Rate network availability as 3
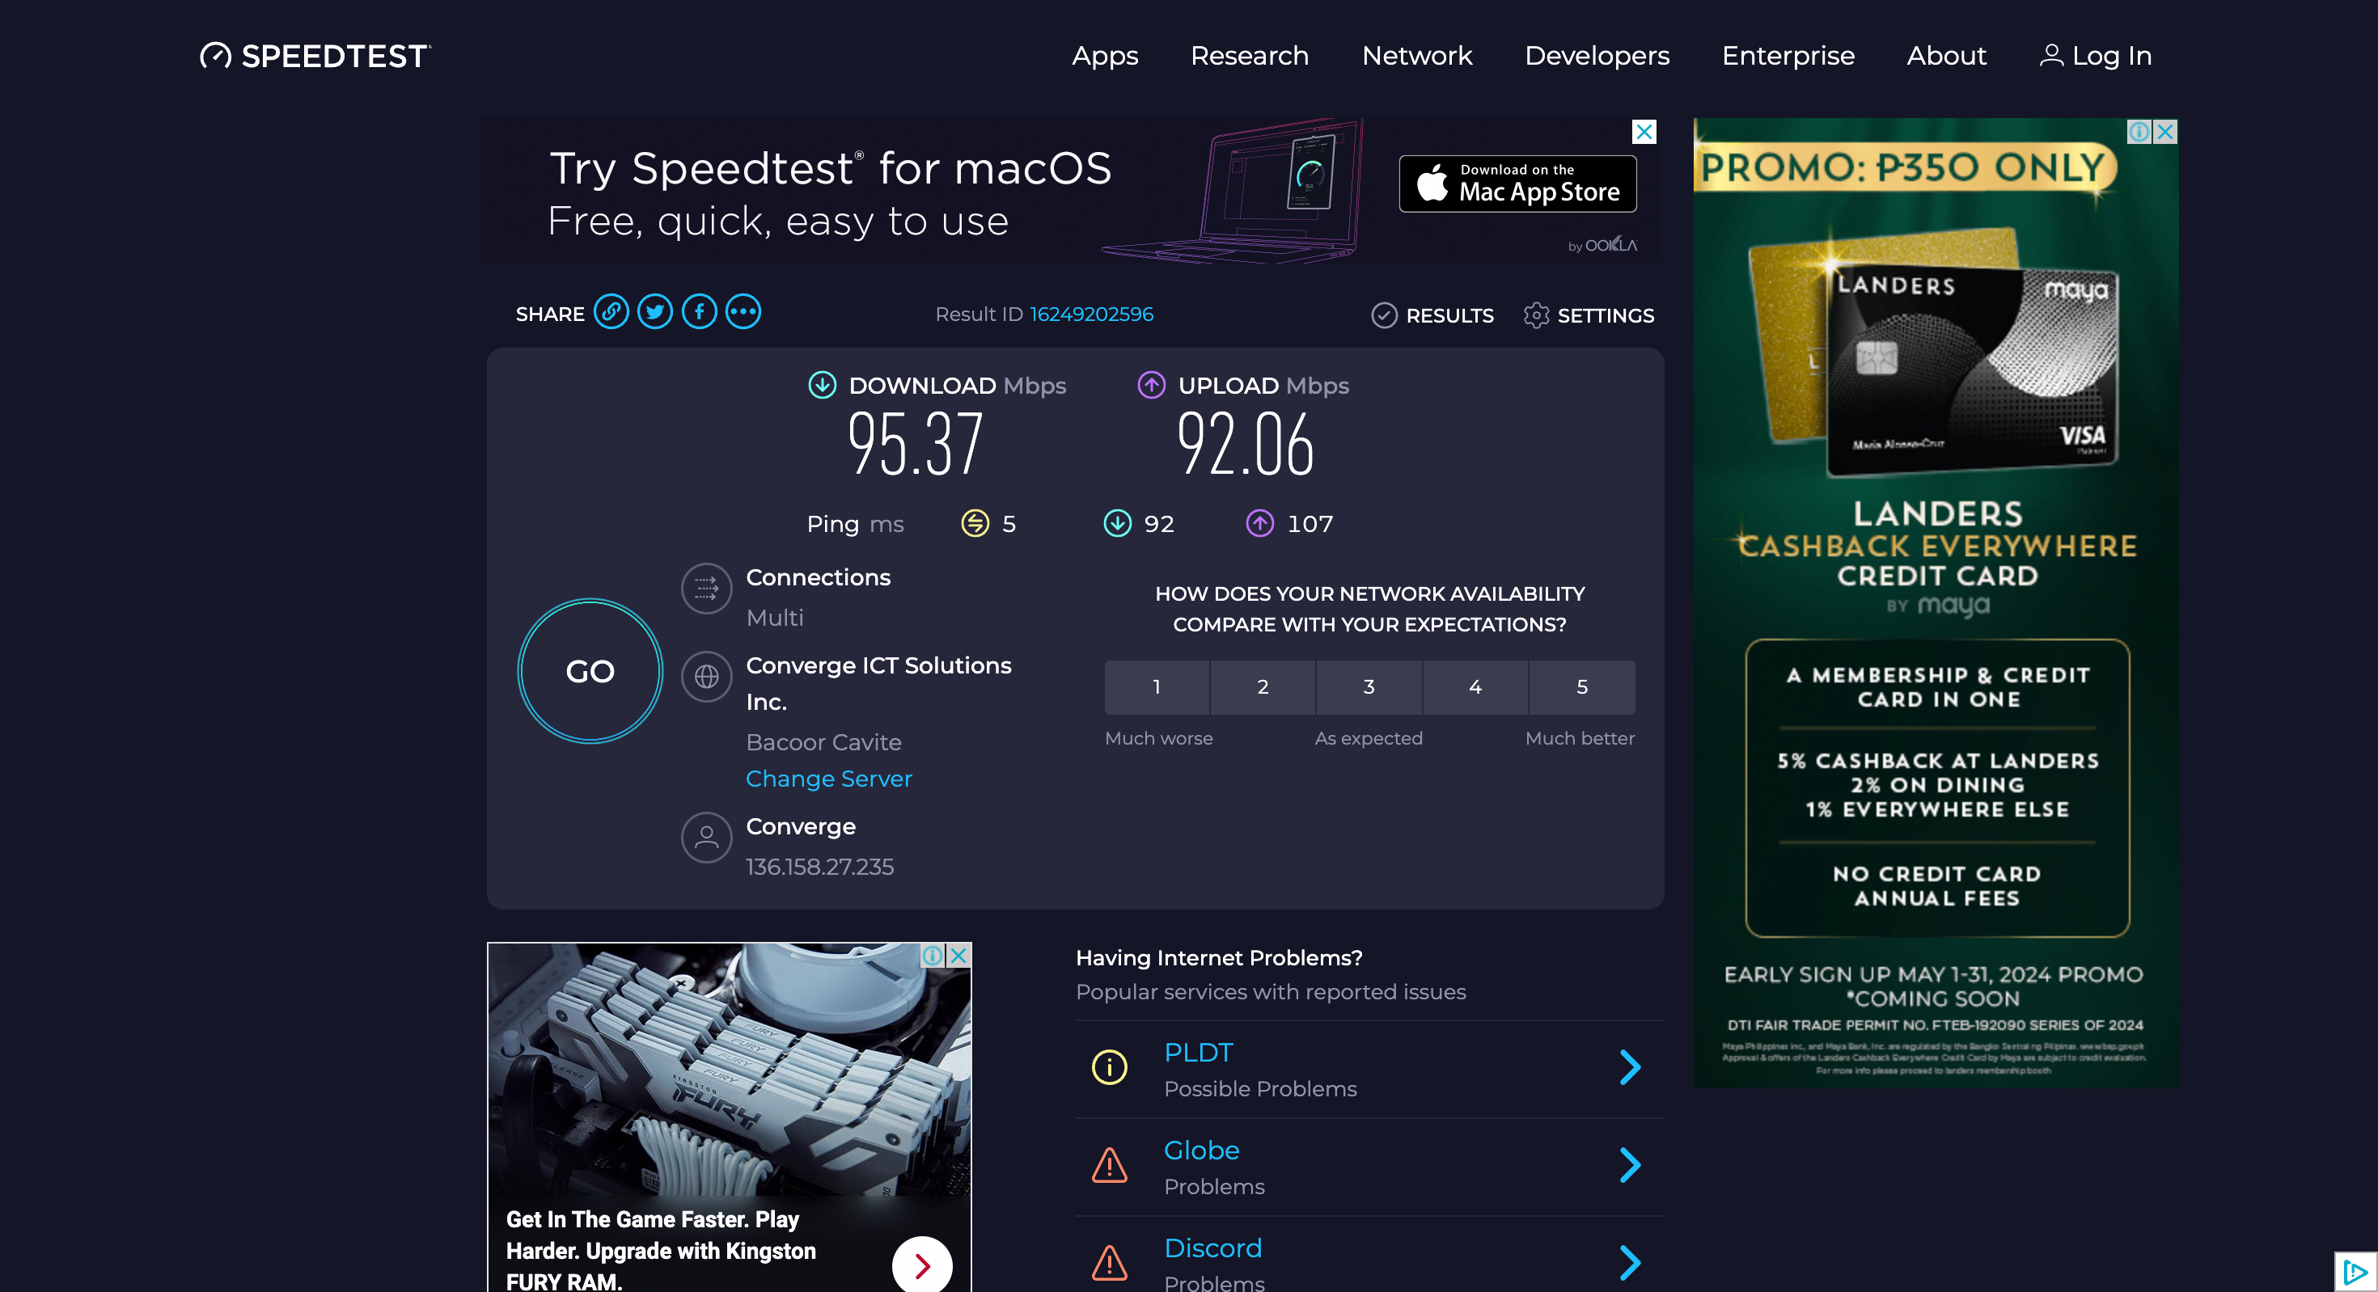Screen dimensions: 2378x1292 [x=1369, y=686]
